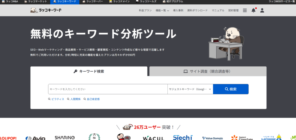Viewport: 296px width, 140px height.
Task: Click the HOME logo with yellow mascot
Action: [x=271, y=137]
